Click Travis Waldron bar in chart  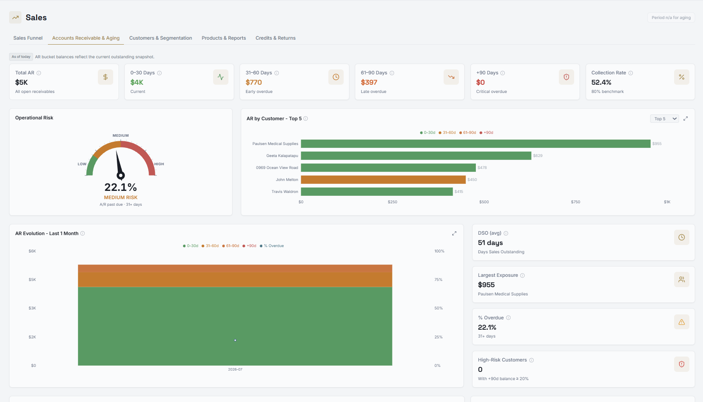coord(377,192)
